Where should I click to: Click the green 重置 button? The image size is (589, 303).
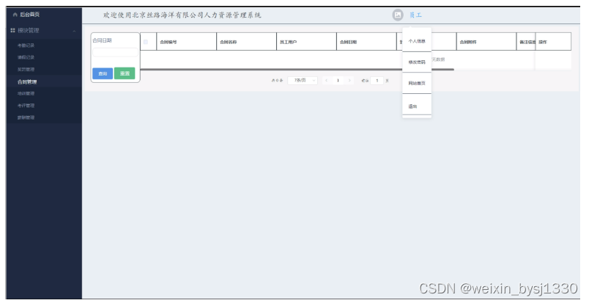(x=125, y=73)
